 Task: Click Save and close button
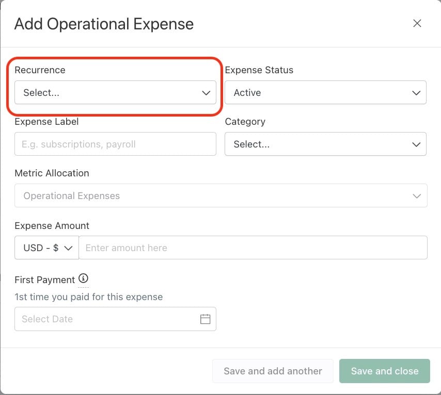(385, 371)
